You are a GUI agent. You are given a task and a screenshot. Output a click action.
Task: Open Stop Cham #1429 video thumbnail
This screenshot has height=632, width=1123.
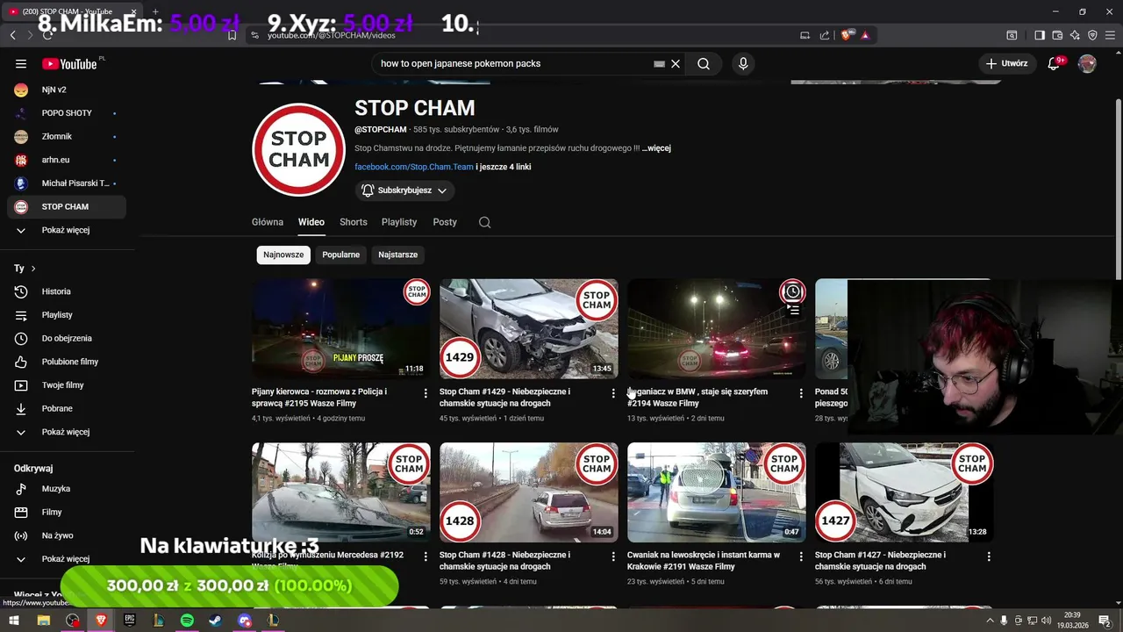pos(529,329)
